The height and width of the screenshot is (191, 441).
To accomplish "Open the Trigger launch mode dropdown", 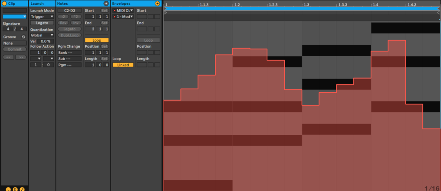I will [42, 17].
